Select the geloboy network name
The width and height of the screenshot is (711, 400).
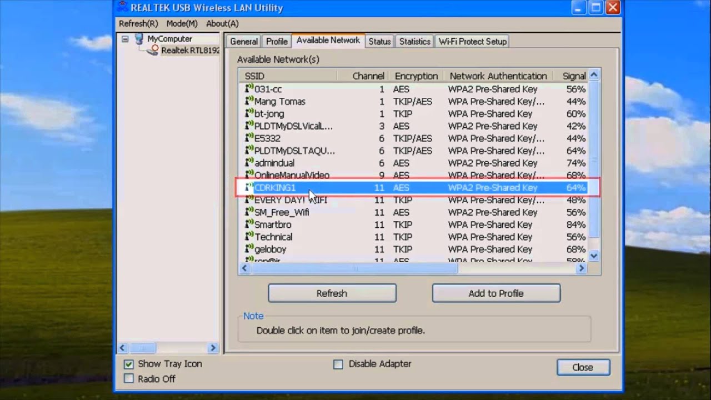[x=270, y=249]
